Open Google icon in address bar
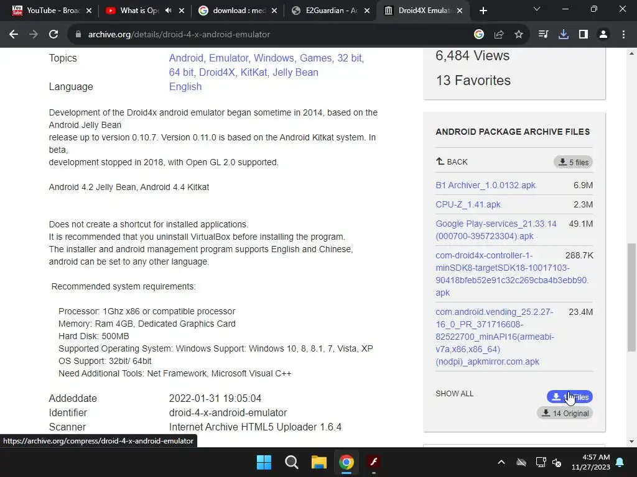 [479, 35]
